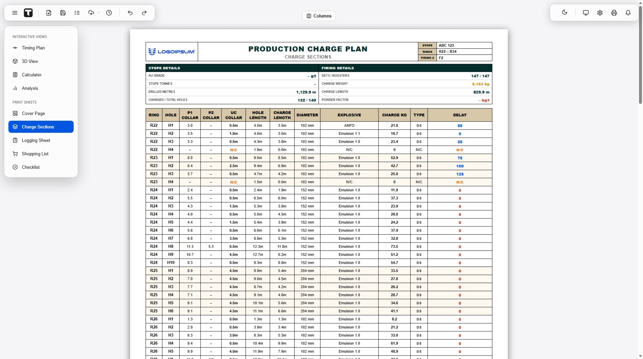Viewport: 643px width, 359px height.
Task: Click the monitor display icon
Action: point(586,13)
